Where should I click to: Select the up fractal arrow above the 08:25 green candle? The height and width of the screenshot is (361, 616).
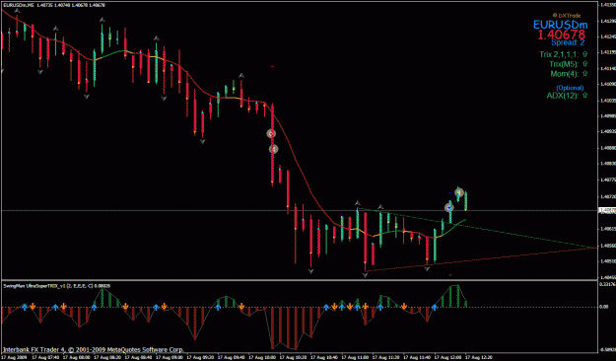tap(103, 20)
